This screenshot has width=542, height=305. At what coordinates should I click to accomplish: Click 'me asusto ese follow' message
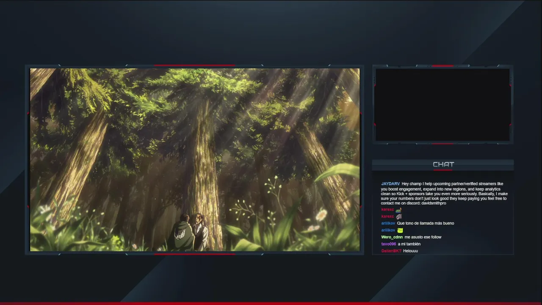[x=423, y=237]
